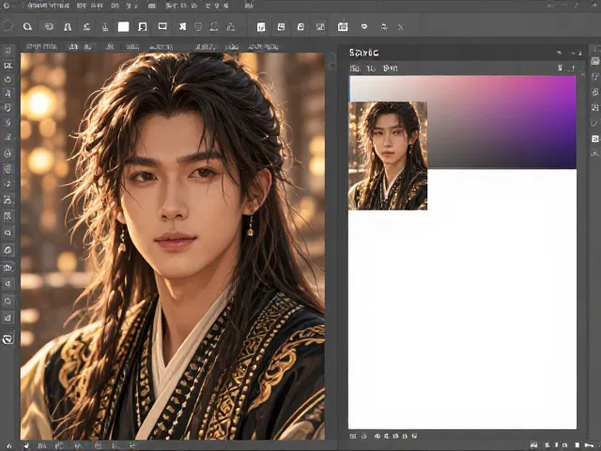Select the polygon outline tool at toolbar start
The width and height of the screenshot is (601, 451).
click(x=8, y=26)
